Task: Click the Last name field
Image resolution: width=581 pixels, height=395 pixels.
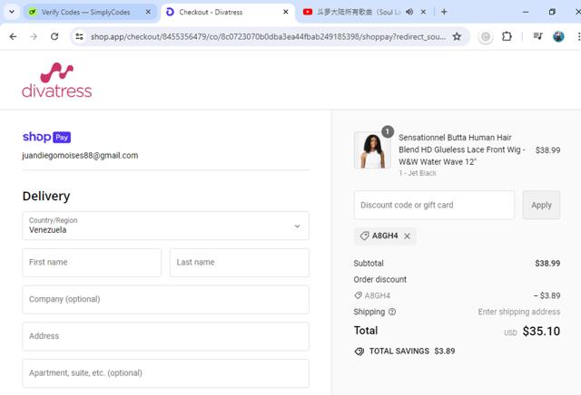Action: point(240,263)
